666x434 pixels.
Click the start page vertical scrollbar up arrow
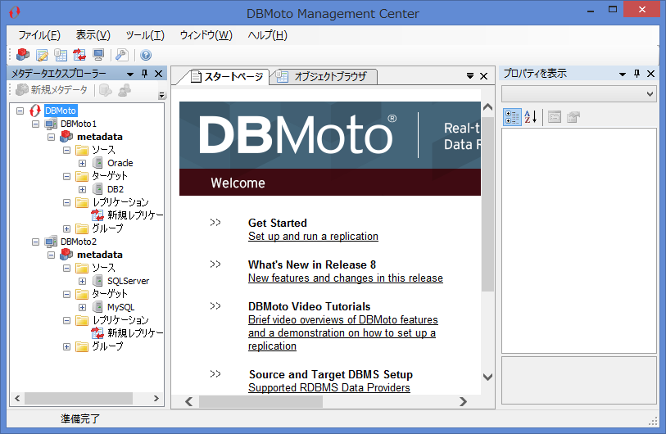point(487,107)
